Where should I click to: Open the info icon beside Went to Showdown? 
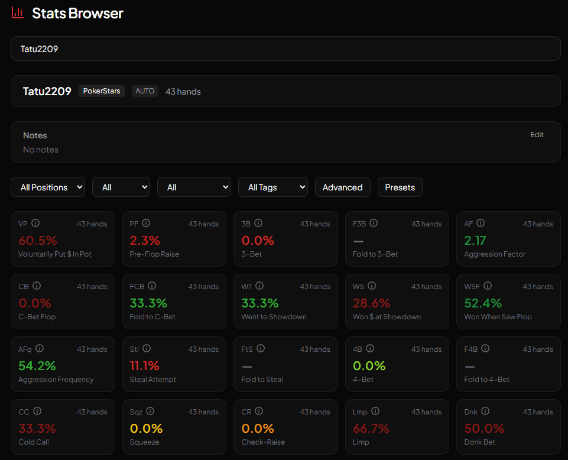tap(260, 286)
